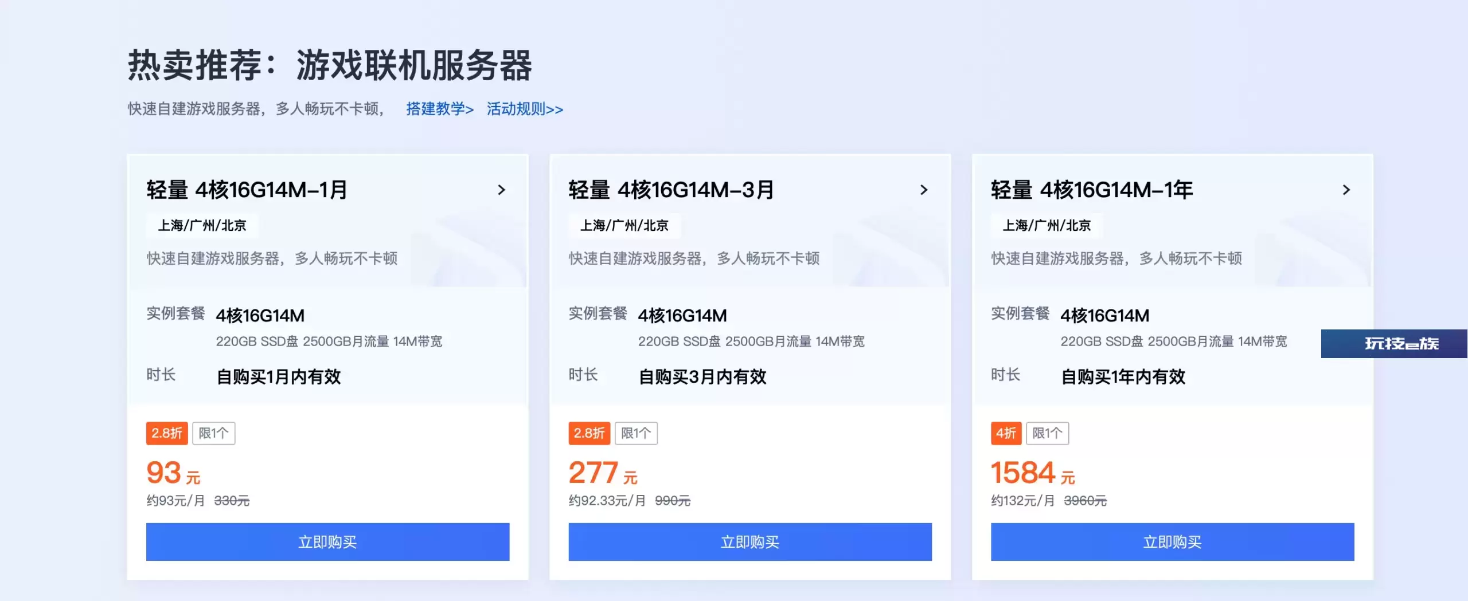This screenshot has height=601, width=1468.
Task: Click the 4折 discount badge
Action: pos(1006,433)
